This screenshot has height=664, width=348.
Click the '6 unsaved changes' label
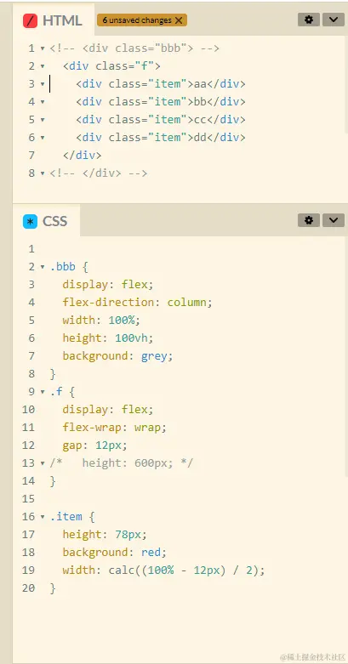[137, 20]
